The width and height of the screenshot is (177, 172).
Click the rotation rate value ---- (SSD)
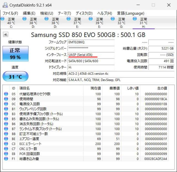161,55
